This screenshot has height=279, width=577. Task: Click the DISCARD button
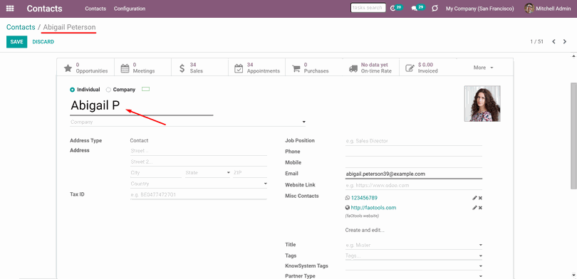(x=43, y=42)
